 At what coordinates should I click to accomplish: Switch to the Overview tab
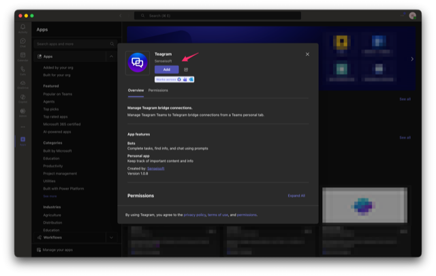pyautogui.click(x=136, y=91)
